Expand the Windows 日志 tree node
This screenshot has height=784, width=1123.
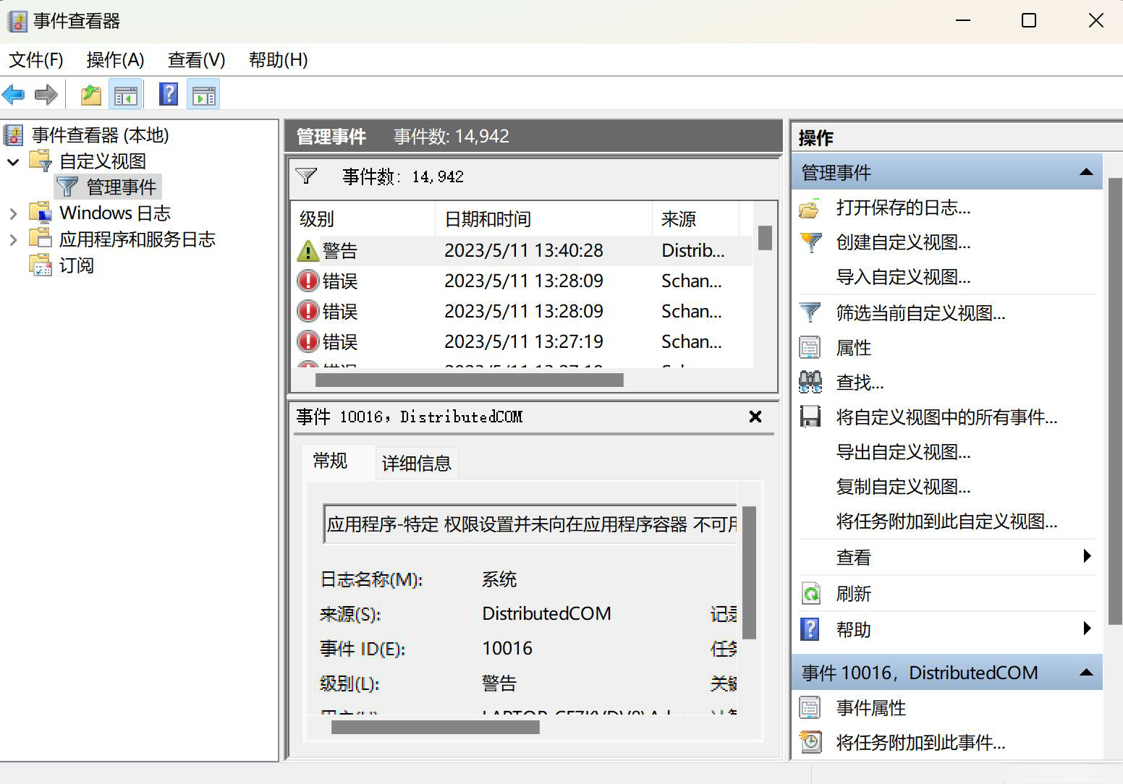pos(14,212)
